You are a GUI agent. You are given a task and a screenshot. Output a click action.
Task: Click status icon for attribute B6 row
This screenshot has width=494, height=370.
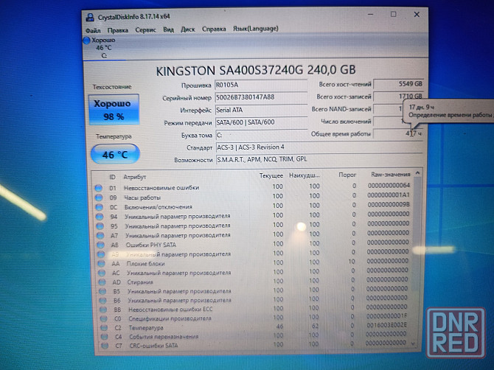click(x=102, y=301)
